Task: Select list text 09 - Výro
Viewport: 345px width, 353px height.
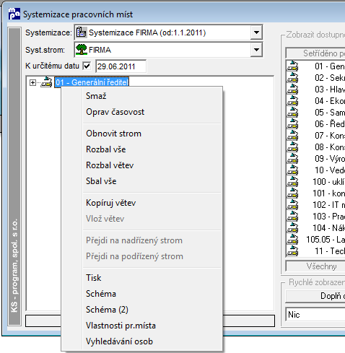Action: coord(330,159)
